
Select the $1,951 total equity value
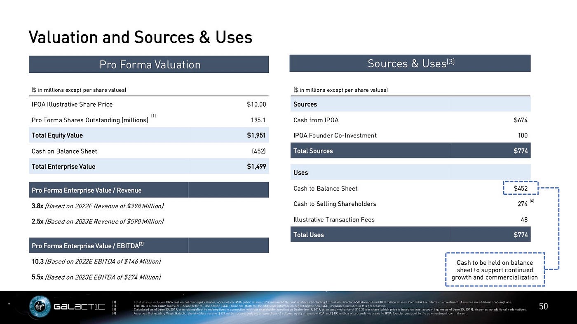256,135
